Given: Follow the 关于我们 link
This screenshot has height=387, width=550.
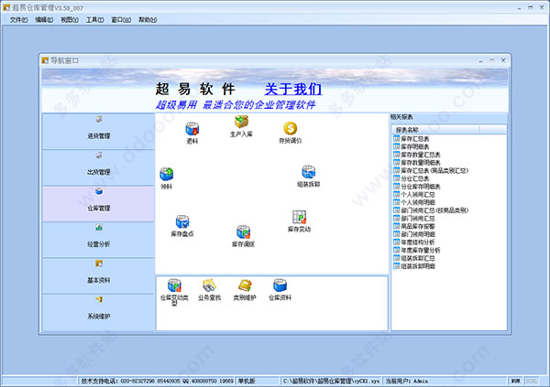Looking at the screenshot, I should coord(293,89).
